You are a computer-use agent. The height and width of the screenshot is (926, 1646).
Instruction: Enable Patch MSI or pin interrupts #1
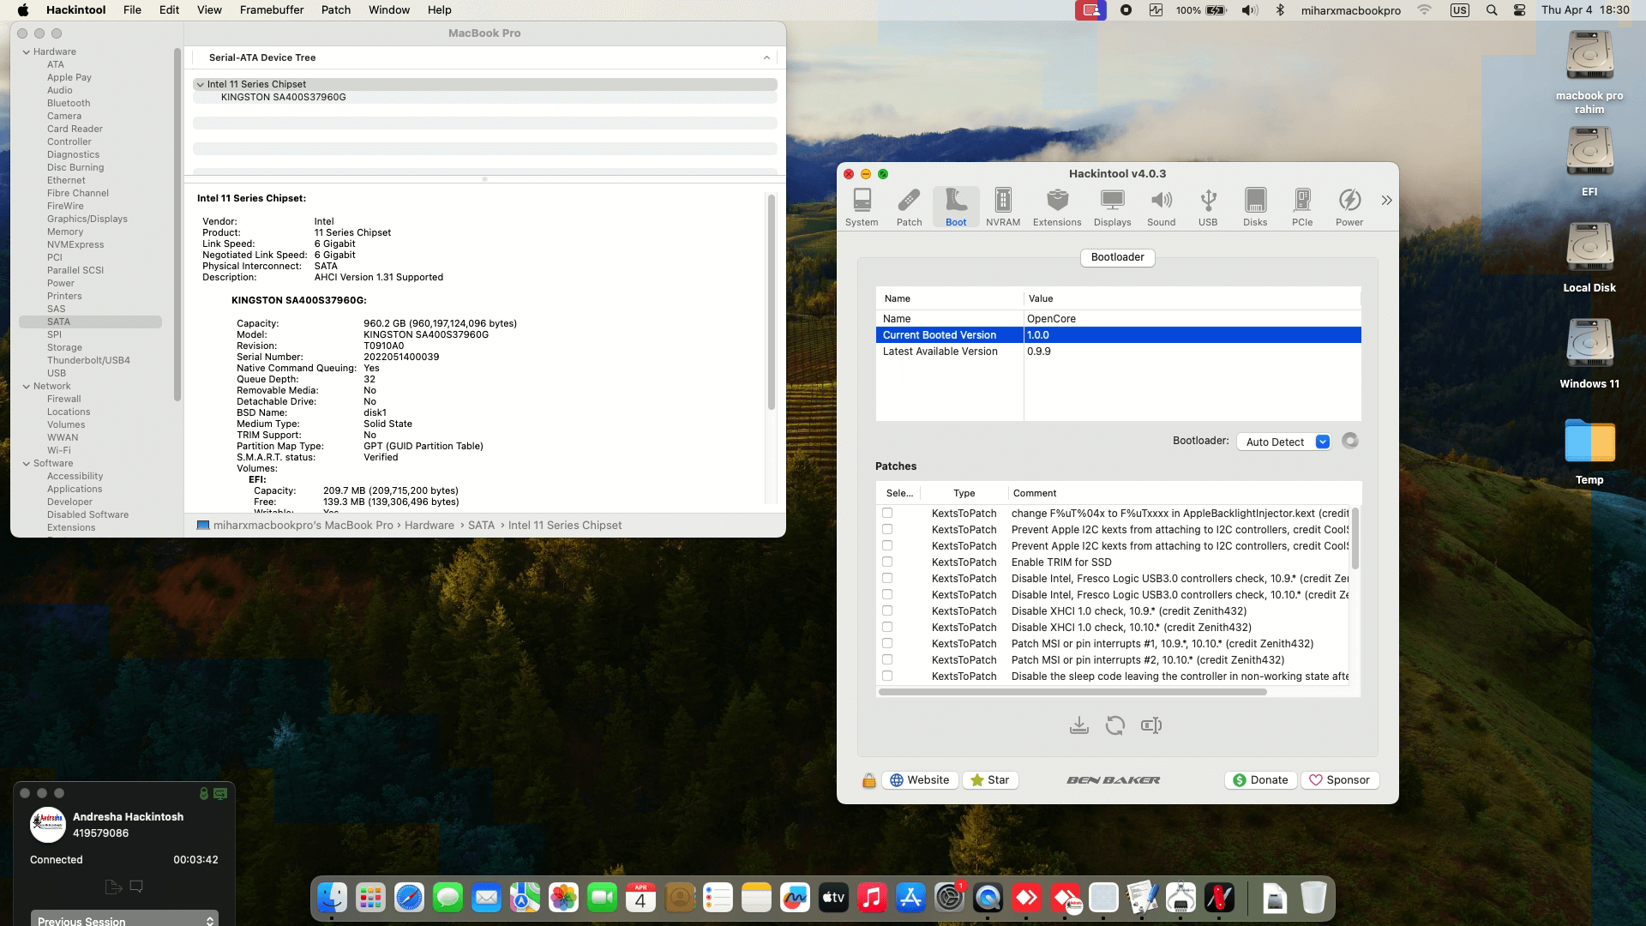point(887,644)
